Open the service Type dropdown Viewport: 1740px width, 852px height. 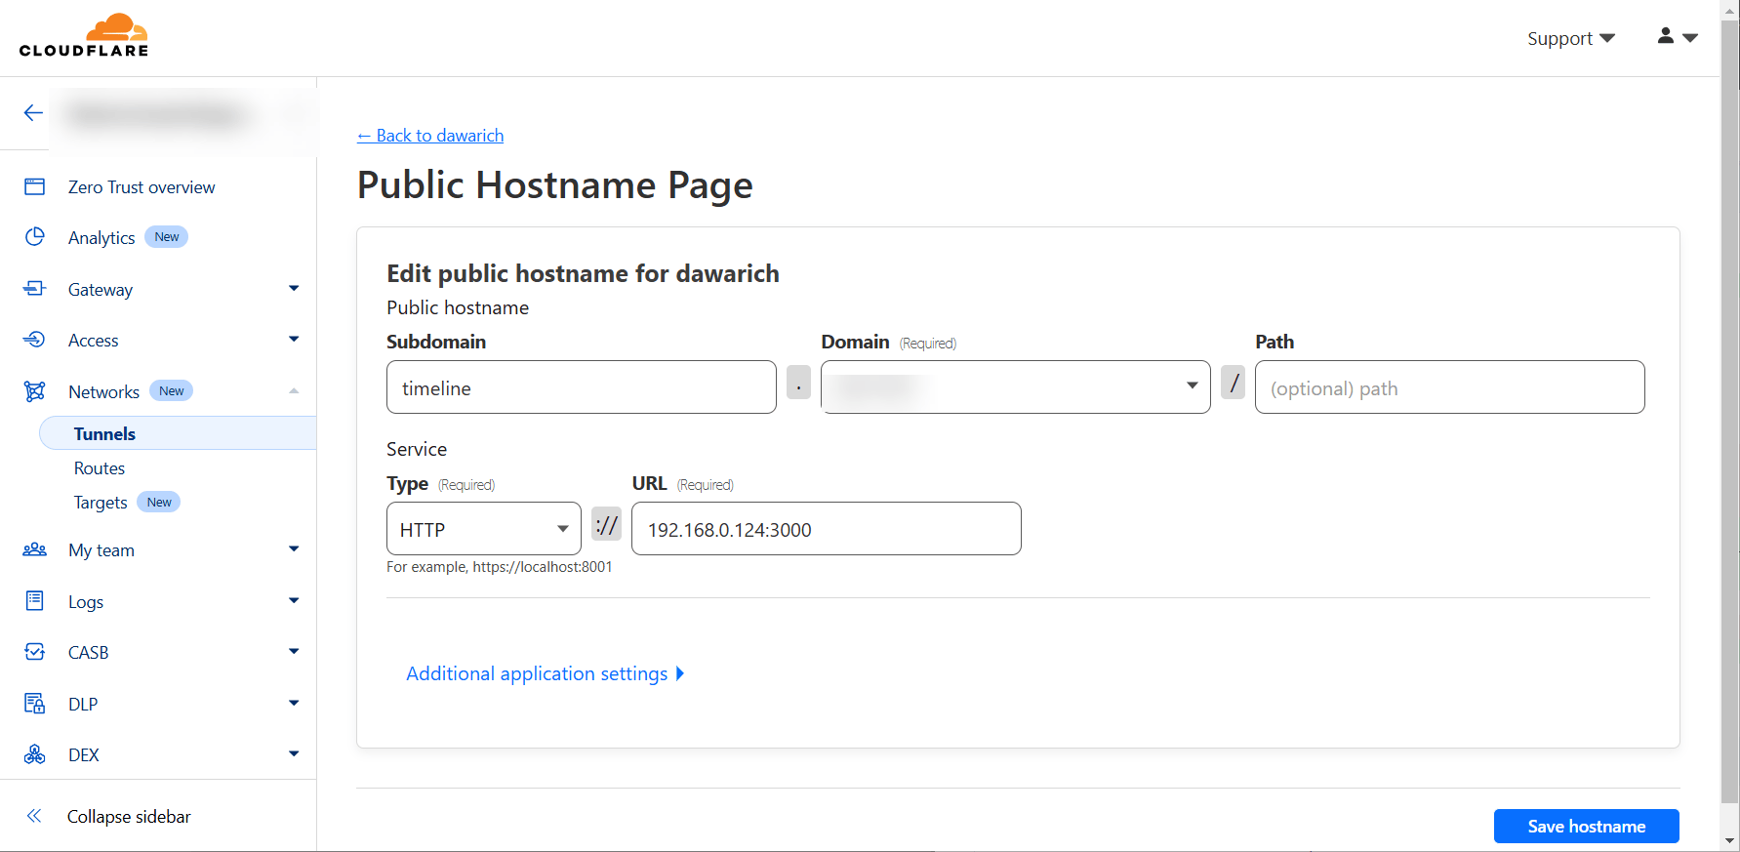483,529
